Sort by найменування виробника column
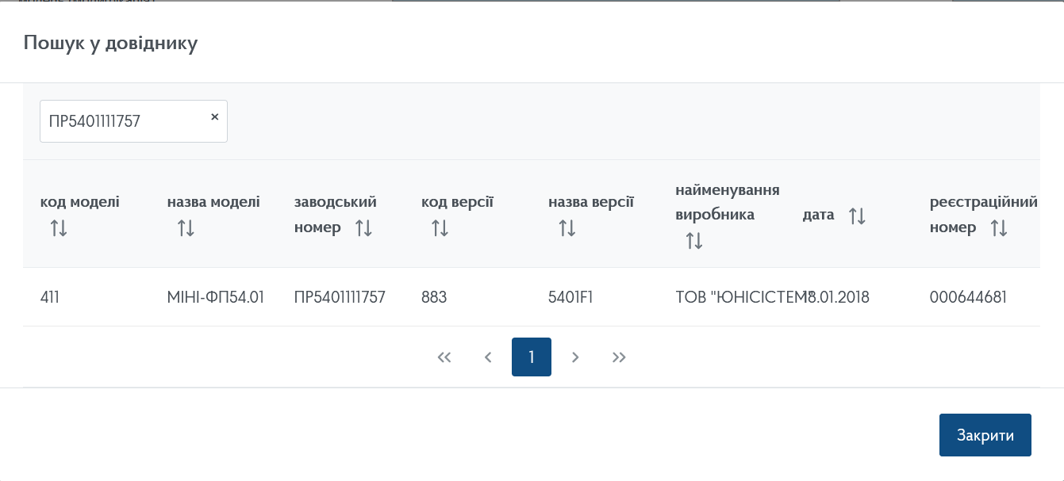Screen dimensions: 1064x481 [x=694, y=241]
